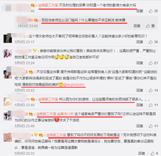161x156 pixels.
Task: Open @杨颖工作室 mention in the first comment
Action: [x=48, y=5]
